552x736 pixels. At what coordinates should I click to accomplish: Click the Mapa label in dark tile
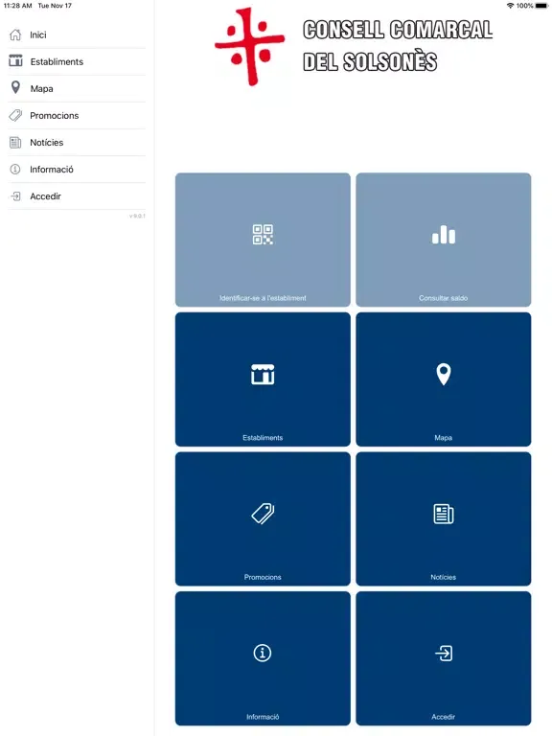pos(444,437)
